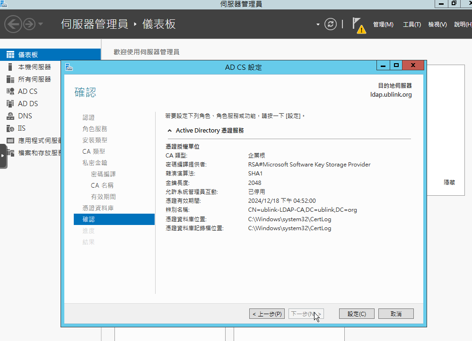Go to the 有效期間 wizard step

(x=103, y=197)
